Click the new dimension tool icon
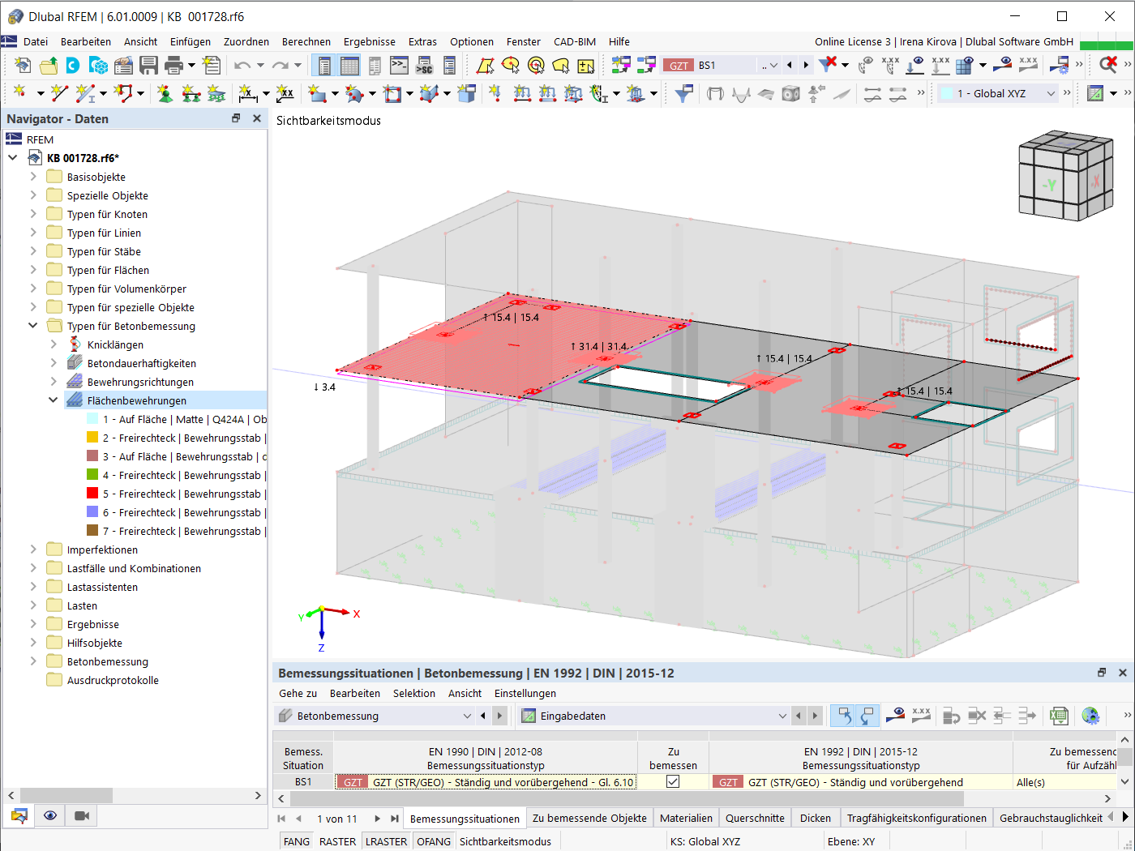 click(x=248, y=94)
